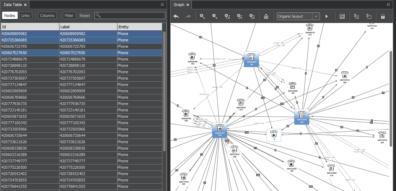
Task: Toggle the Links view button
Action: coord(25,16)
